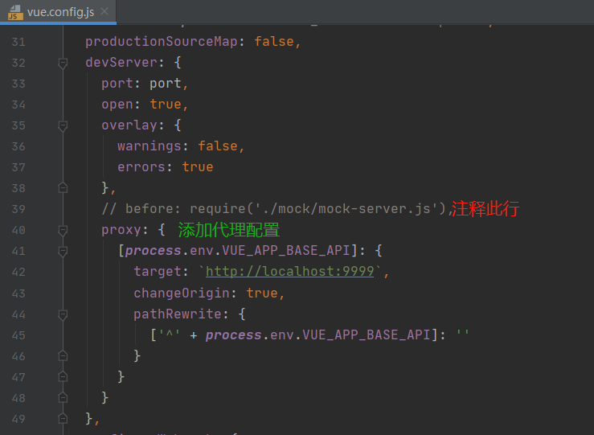This screenshot has height=435, width=594.
Task: Collapse the overlay block on line 35
Action: [63, 125]
